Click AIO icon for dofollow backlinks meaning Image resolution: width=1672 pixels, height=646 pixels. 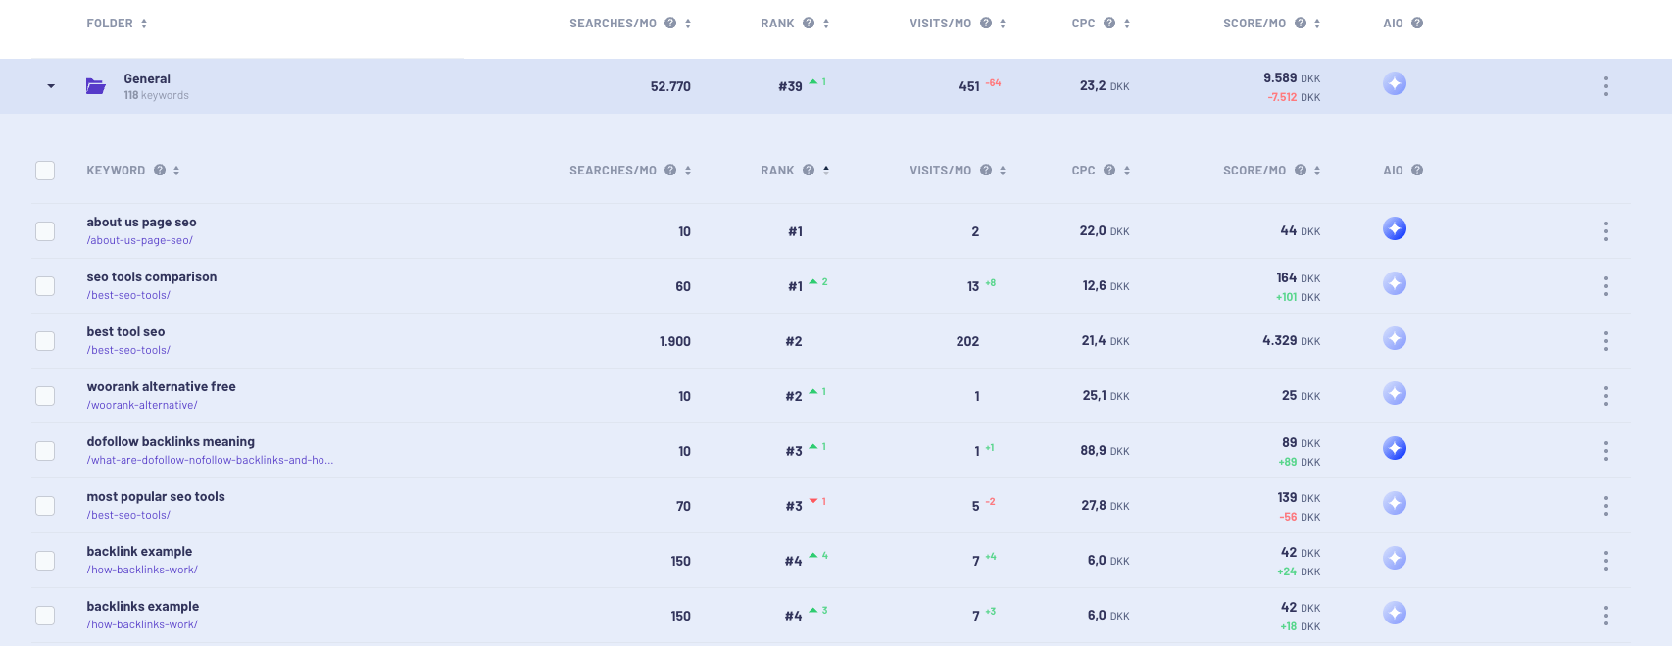pyautogui.click(x=1395, y=449)
